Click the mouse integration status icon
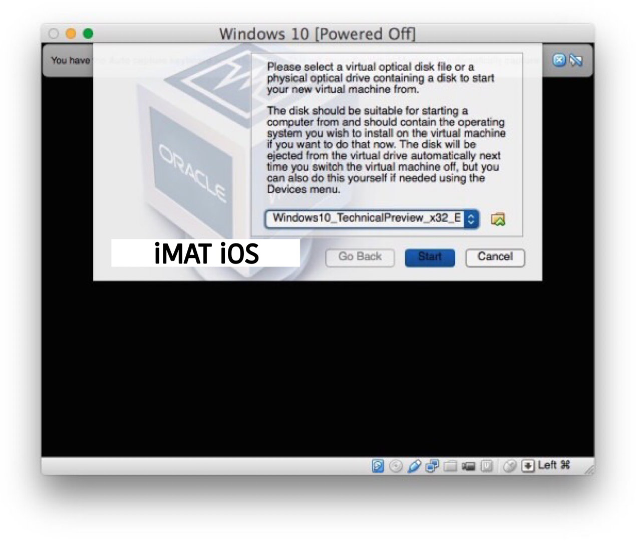The height and width of the screenshot is (541, 636). 509,466
